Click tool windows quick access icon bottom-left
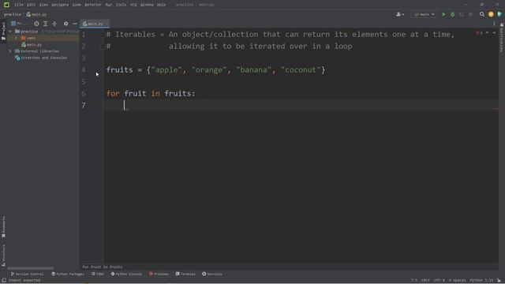 [x=4, y=280]
